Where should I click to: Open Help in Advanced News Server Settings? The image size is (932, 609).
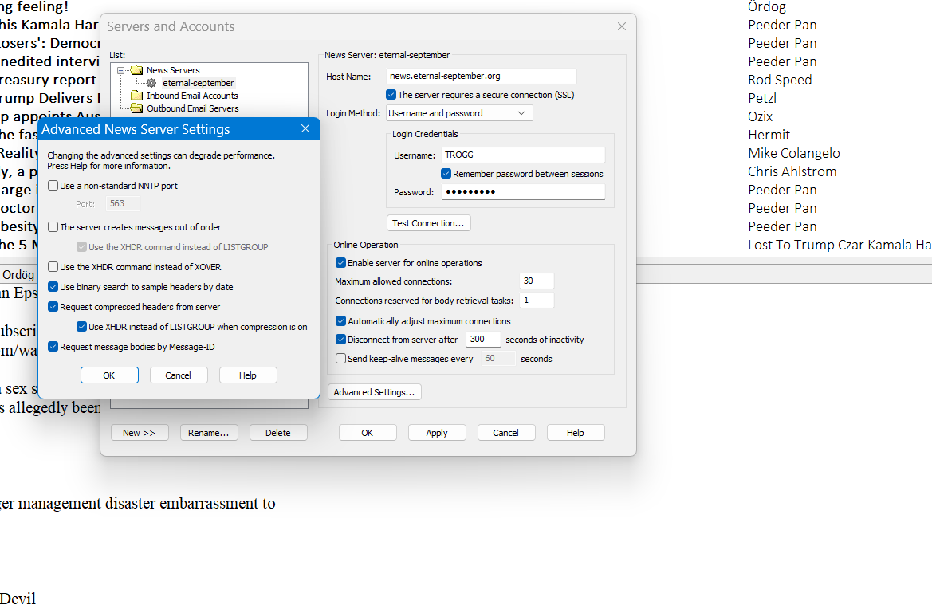[248, 375]
